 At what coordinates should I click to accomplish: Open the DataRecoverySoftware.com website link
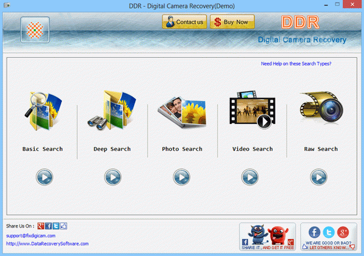pyautogui.click(x=47, y=244)
